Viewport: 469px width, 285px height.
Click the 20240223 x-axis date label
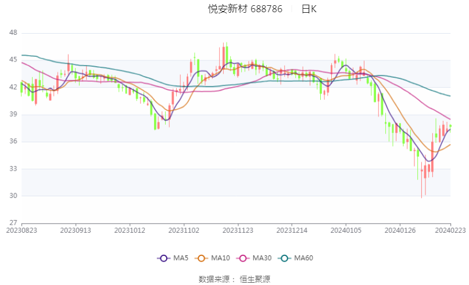pyautogui.click(x=450, y=230)
